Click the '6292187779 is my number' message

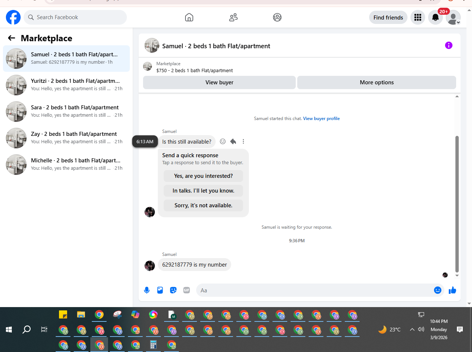pyautogui.click(x=194, y=265)
